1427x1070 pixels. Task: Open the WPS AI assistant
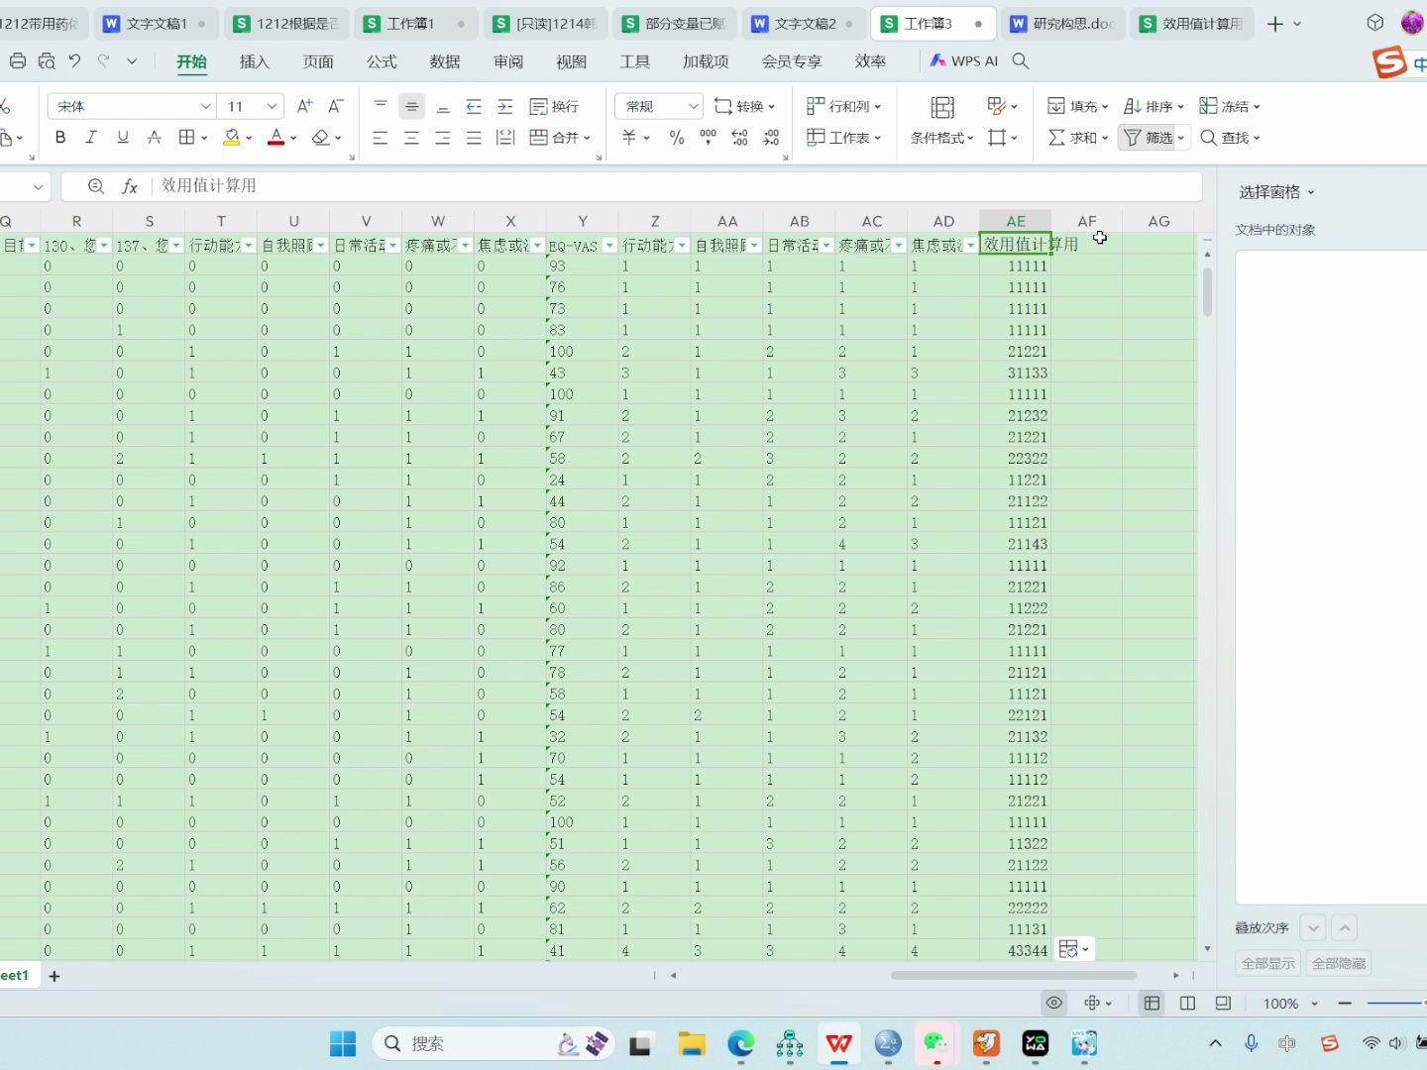[x=962, y=60]
